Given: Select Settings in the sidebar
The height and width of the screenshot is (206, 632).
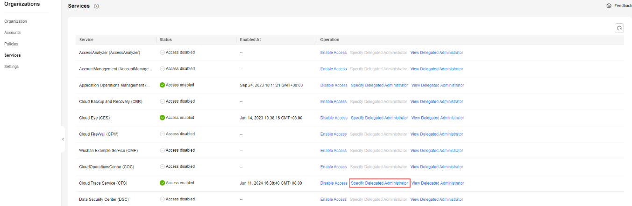Looking at the screenshot, I should click(x=12, y=66).
